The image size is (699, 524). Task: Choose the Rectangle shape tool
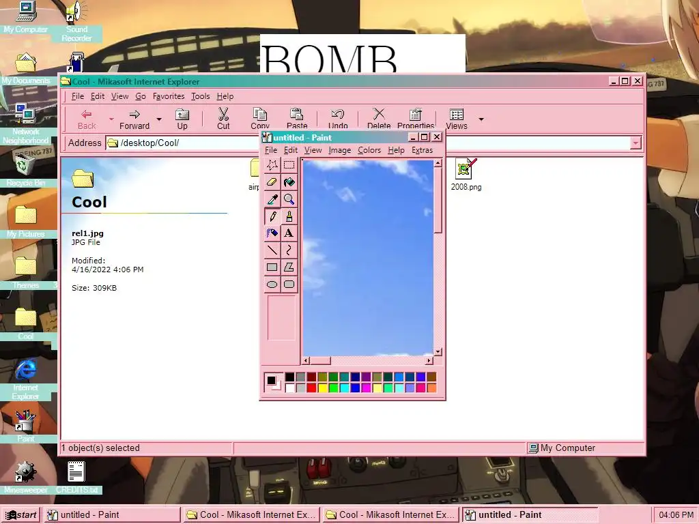coord(272,267)
